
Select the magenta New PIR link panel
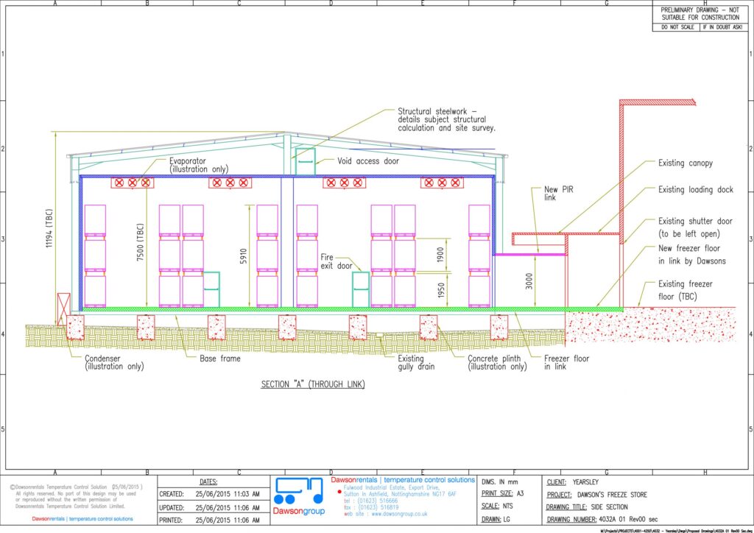click(x=529, y=255)
